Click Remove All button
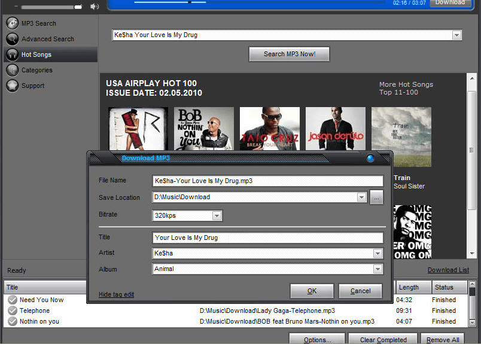Image resolution: width=481 pixels, height=344 pixels. click(442, 339)
